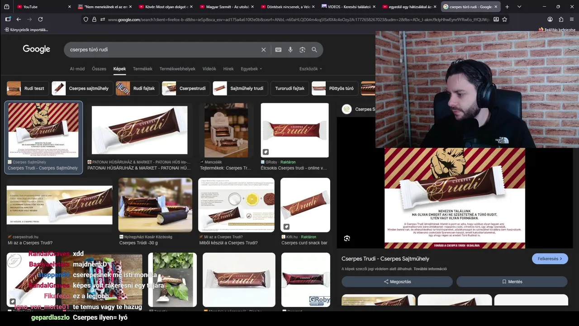579x326 pixels.
Task: Select the Rudi fajtak filter chip
Action: coord(137,88)
